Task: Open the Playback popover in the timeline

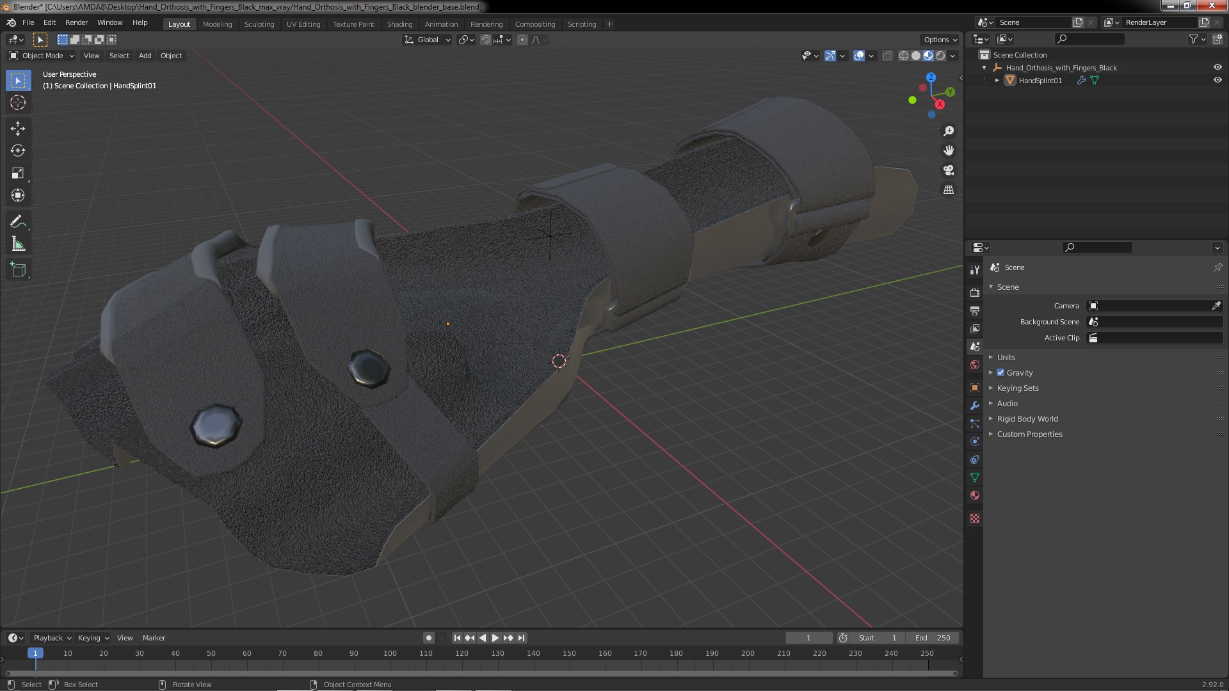Action: 52,638
